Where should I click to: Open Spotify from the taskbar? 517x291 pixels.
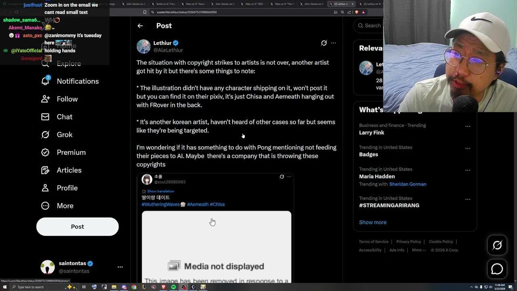tap(173, 287)
